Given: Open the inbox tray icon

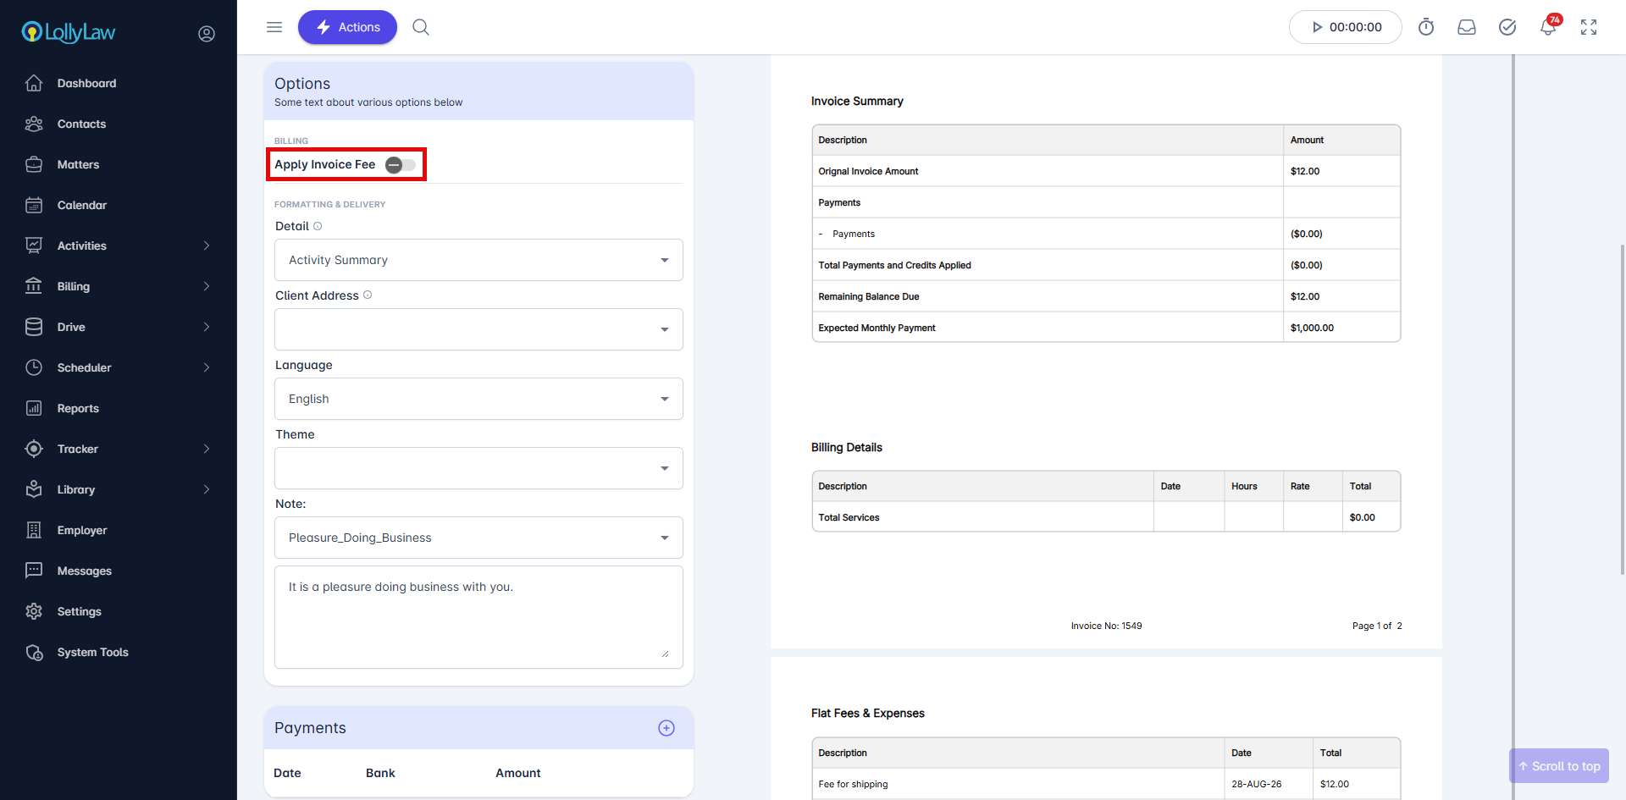Looking at the screenshot, I should point(1467,27).
